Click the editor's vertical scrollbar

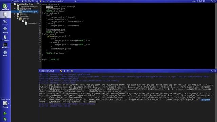[x=216, y=36]
